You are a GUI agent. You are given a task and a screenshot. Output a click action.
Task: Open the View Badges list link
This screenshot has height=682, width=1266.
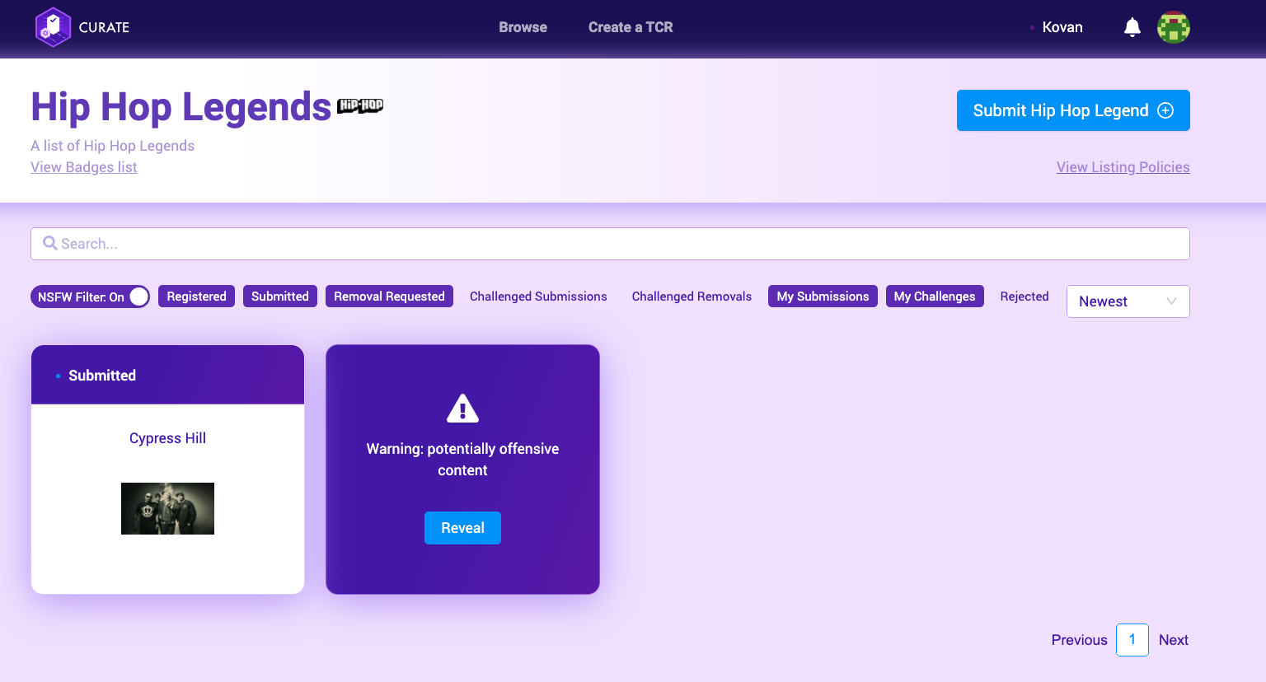[84, 167]
